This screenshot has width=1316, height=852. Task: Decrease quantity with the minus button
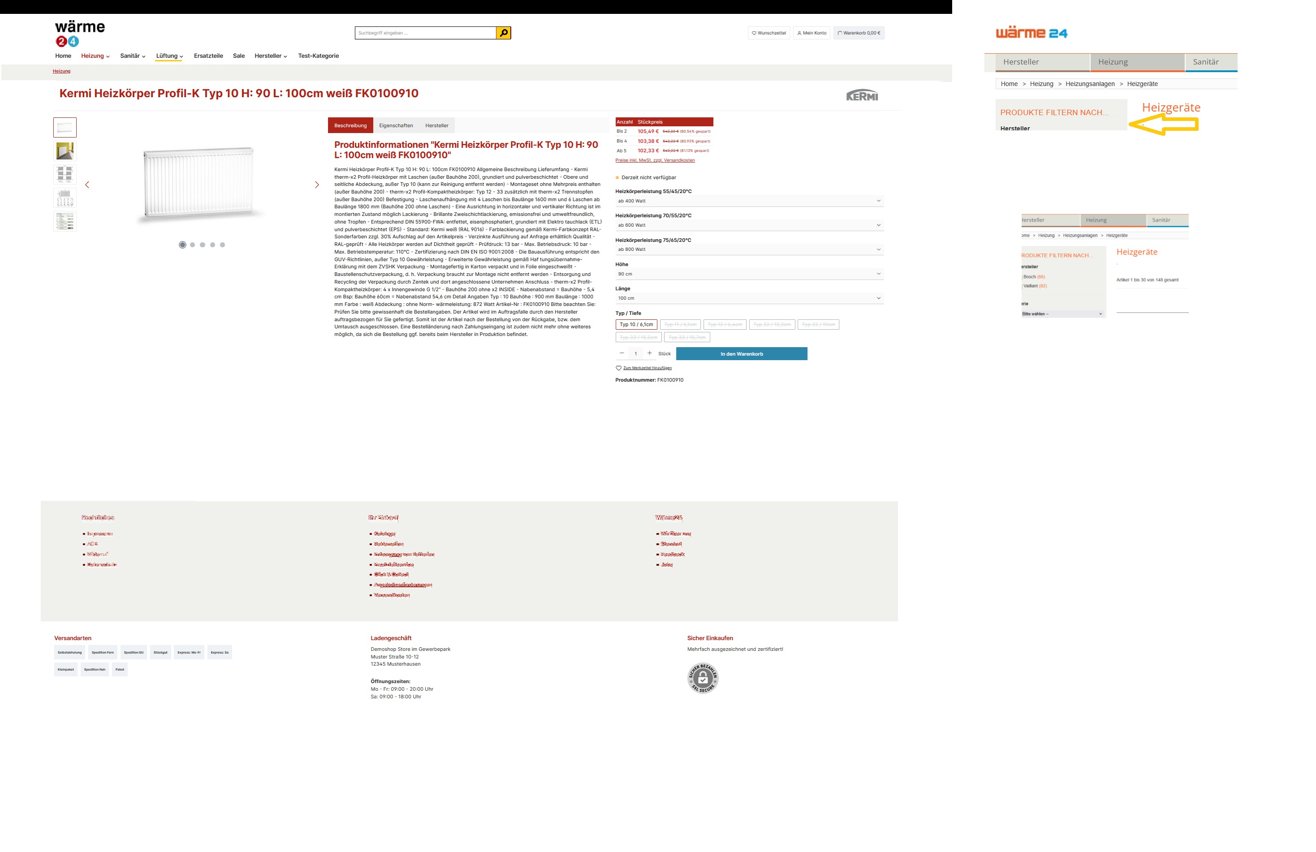(621, 353)
